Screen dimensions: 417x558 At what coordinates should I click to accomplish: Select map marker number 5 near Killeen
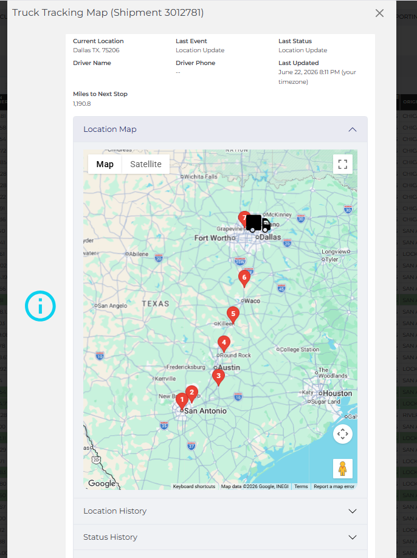click(233, 315)
